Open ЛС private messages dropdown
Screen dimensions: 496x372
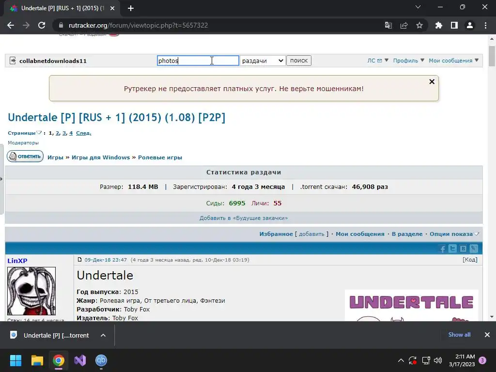[378, 61]
